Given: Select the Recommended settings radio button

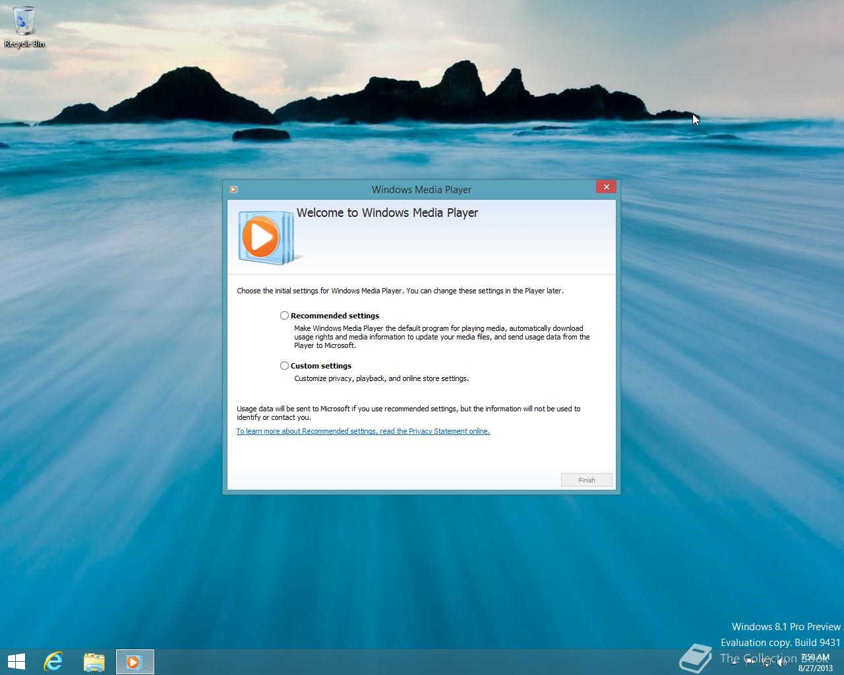Looking at the screenshot, I should [284, 316].
